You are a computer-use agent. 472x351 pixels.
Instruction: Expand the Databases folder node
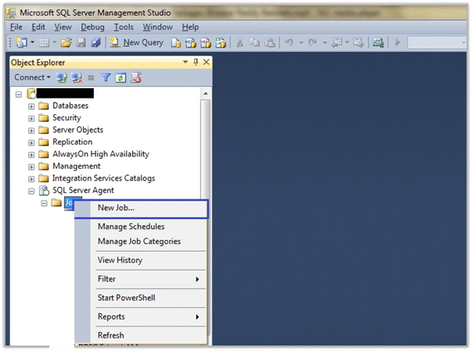coord(31,106)
